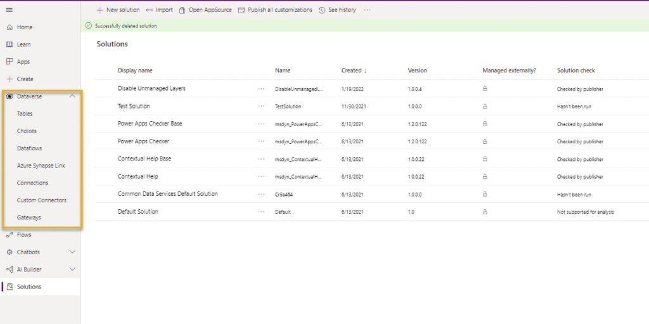Click the TestSolution name cell
Image resolution: width=649 pixels, height=324 pixels.
tap(288, 107)
